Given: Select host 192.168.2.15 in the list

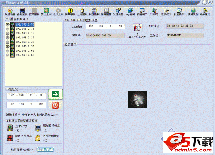Looking at the screenshot, I should [25, 33].
